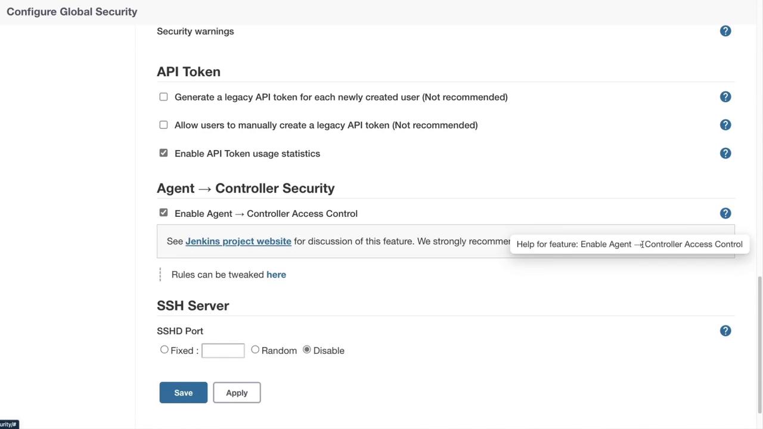Uncheck Enable API Token usage statistics
Viewport: 763px width, 429px height.
(x=163, y=153)
